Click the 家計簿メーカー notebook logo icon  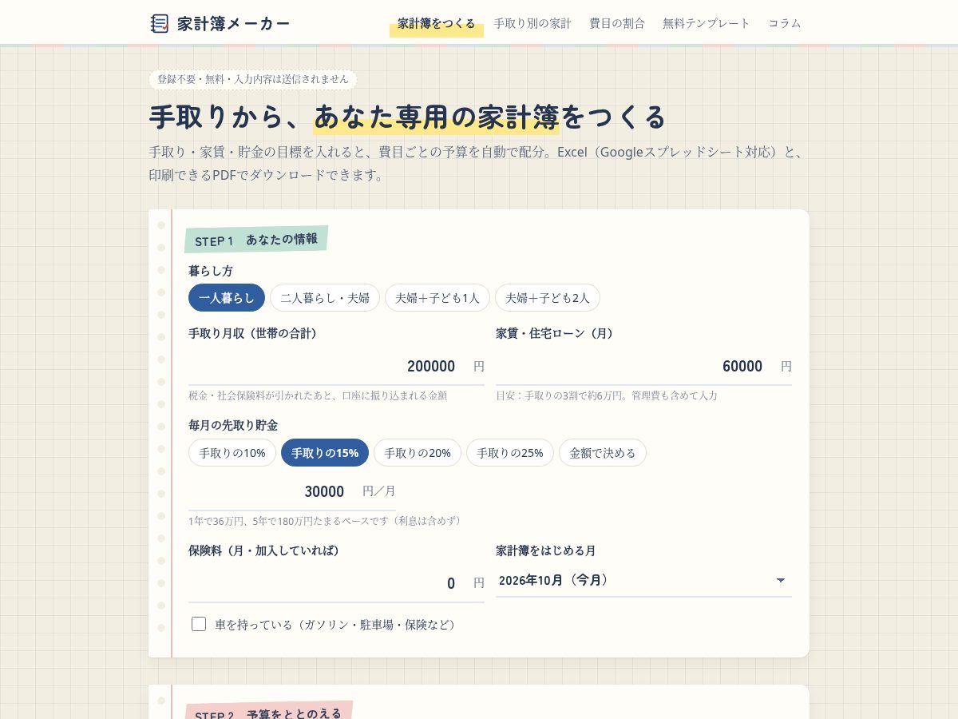(x=160, y=23)
